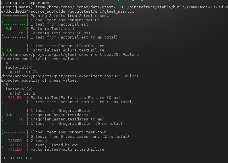Click the green OK tag for FactorialTest.test1
228x163 pixels.
(x=22, y=33)
